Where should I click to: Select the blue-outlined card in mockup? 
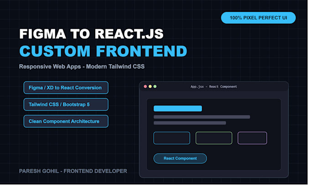(172, 138)
